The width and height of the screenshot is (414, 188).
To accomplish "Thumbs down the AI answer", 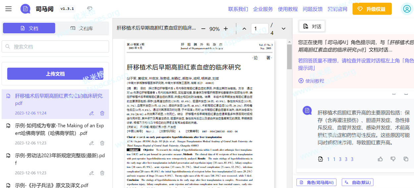I will click(x=393, y=159).
